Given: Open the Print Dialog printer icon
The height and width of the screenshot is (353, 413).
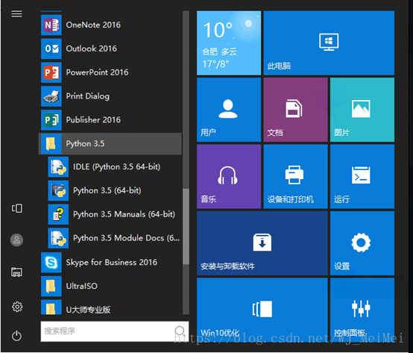Looking at the screenshot, I should pos(51,96).
